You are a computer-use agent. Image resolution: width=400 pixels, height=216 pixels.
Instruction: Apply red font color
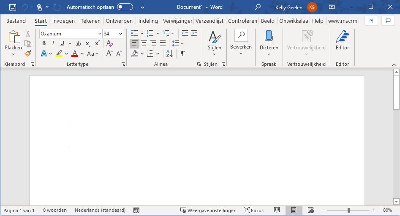click(75, 54)
